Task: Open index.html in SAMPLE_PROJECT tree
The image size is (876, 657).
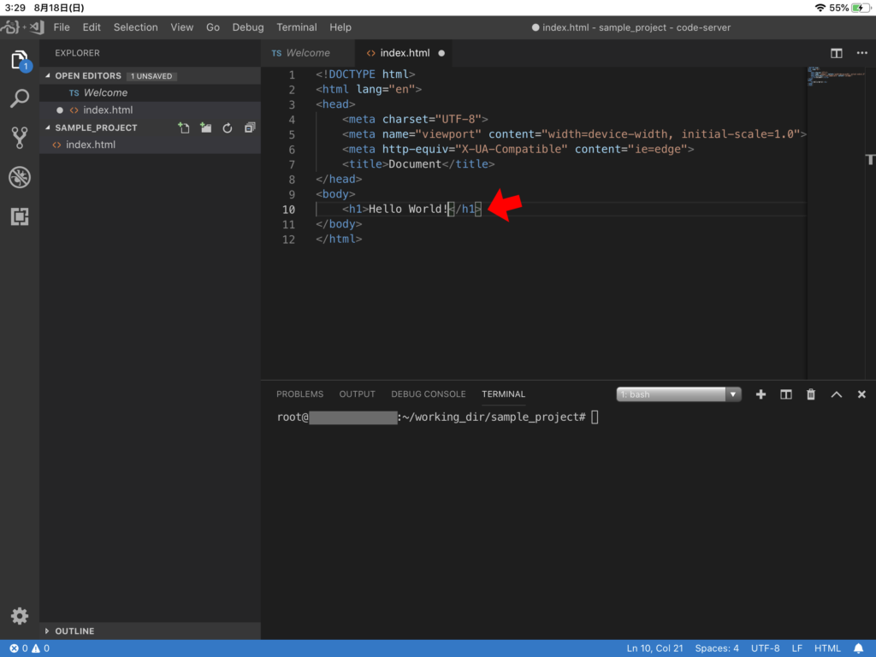Action: 150,145
